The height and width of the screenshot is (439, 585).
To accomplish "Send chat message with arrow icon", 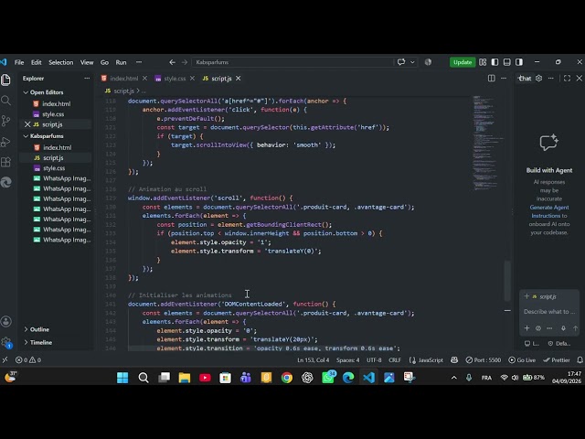I will tap(575, 328).
